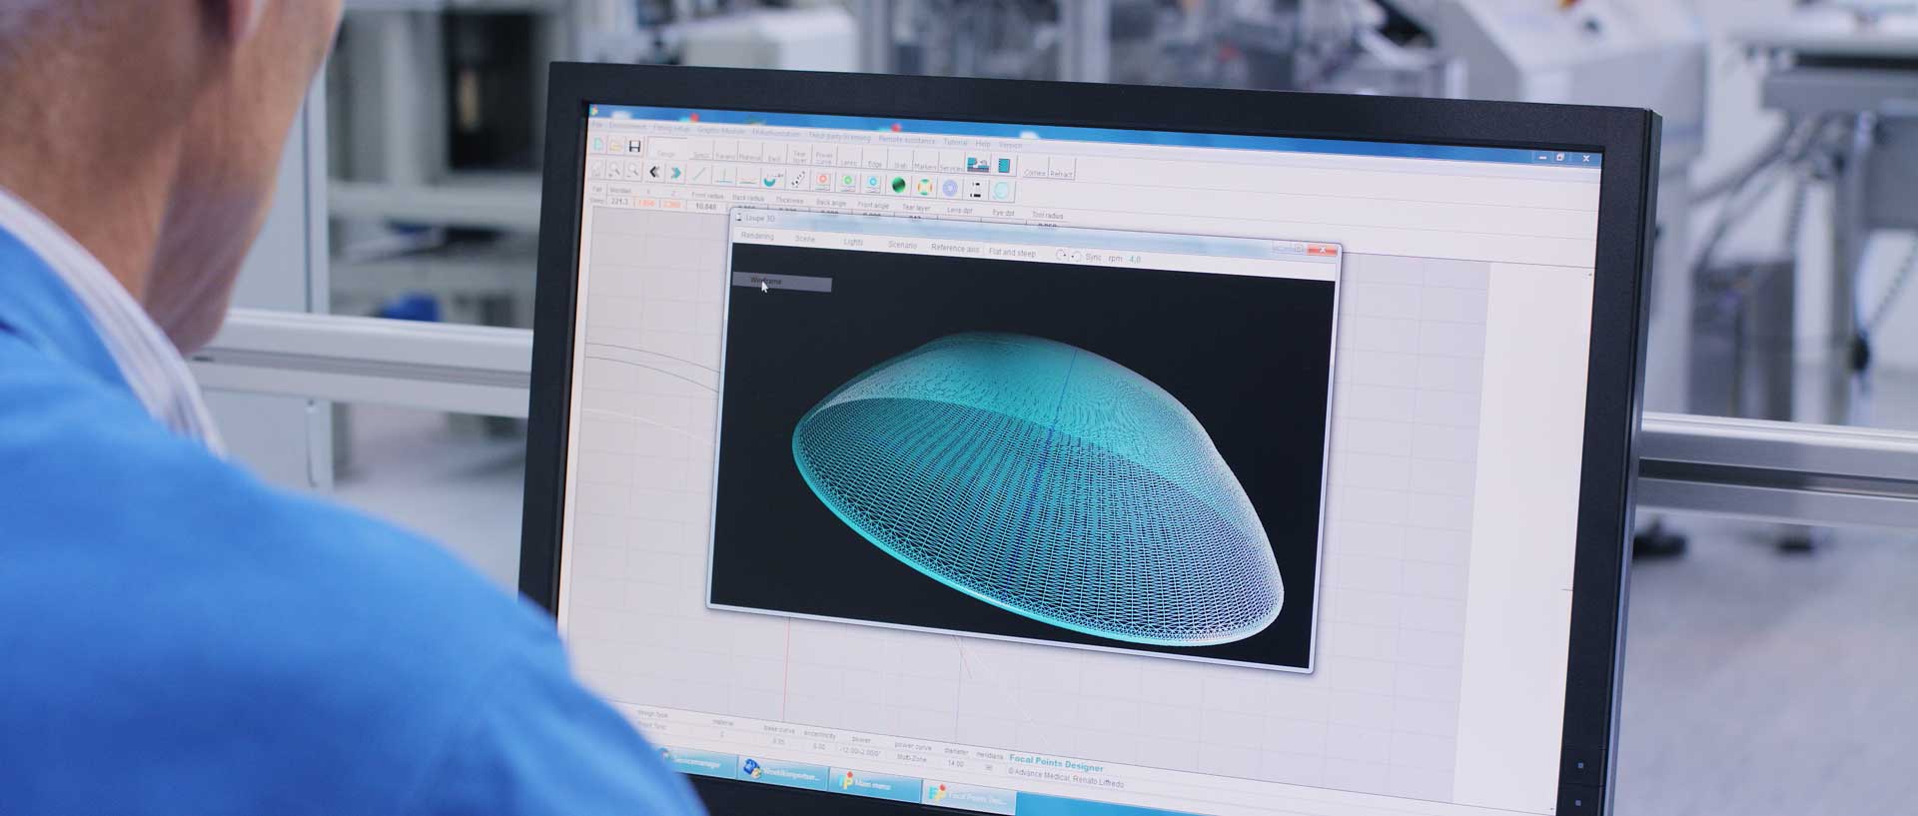
Task: Click the orange and teal ring icon
Action: pyautogui.click(x=925, y=187)
